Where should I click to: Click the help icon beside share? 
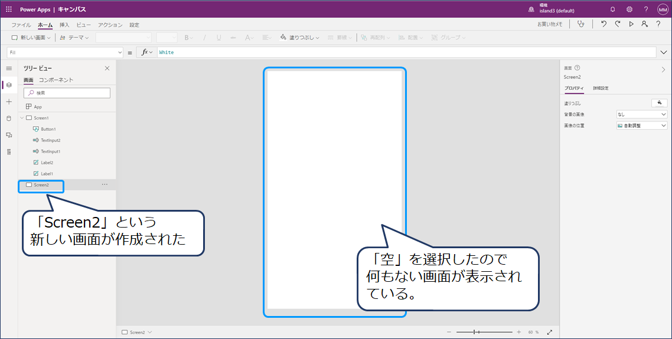pyautogui.click(x=658, y=24)
